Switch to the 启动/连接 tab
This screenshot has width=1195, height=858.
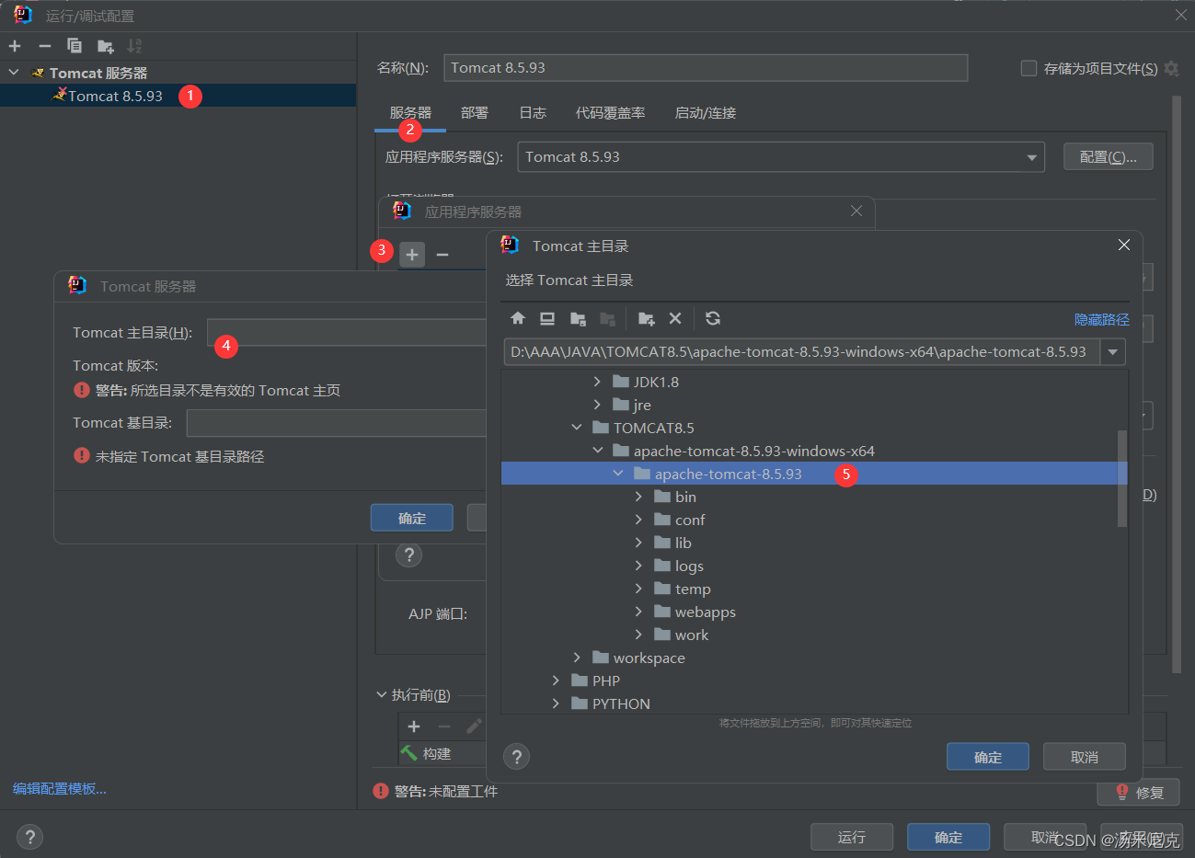(x=706, y=113)
